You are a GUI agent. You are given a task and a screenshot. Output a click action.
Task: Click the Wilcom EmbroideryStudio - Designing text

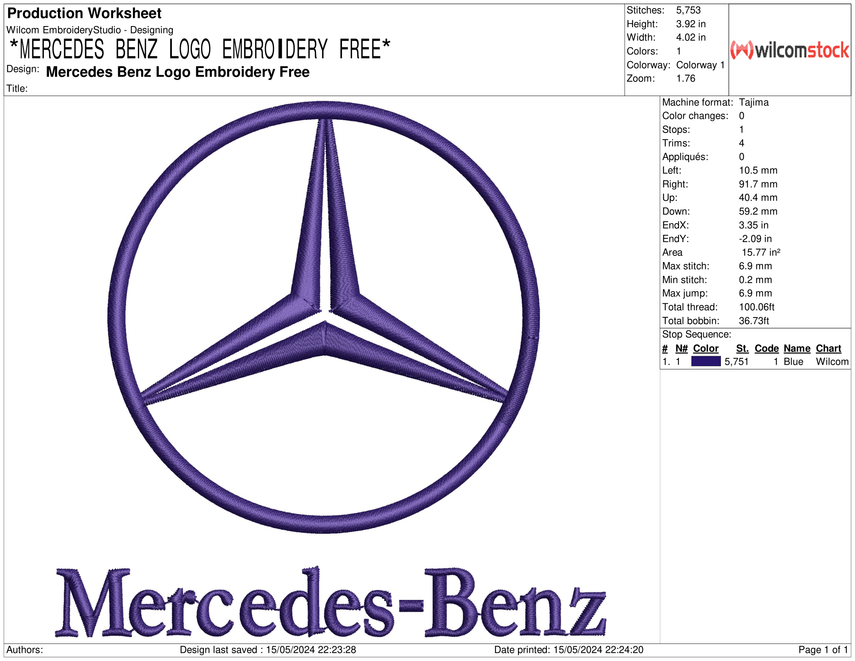90,30
